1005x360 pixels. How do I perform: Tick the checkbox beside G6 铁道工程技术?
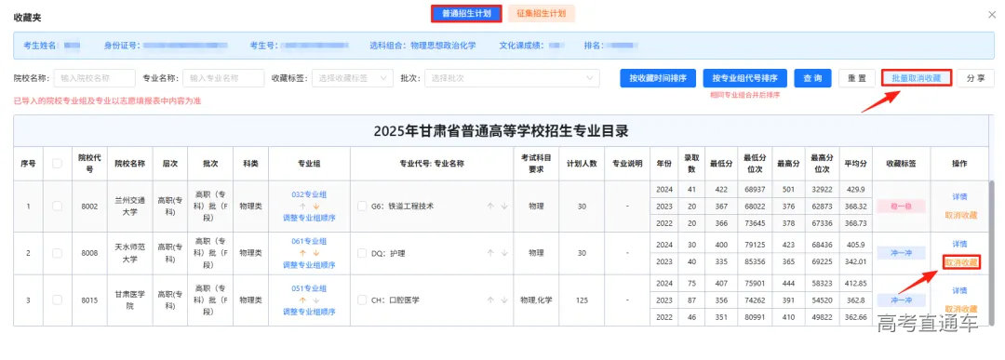point(362,207)
